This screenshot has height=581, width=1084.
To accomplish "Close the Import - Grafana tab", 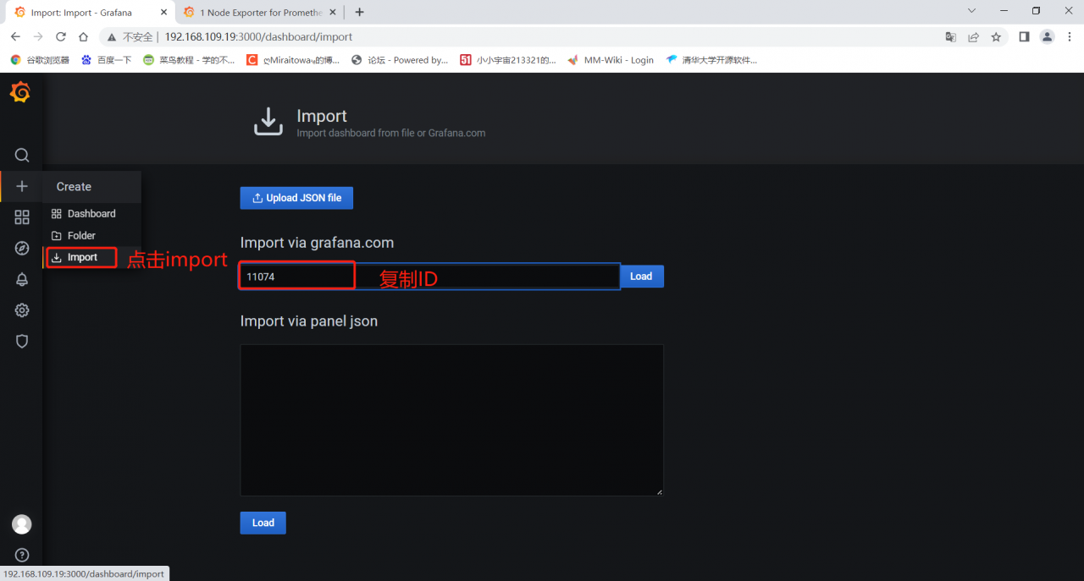I will coord(163,13).
